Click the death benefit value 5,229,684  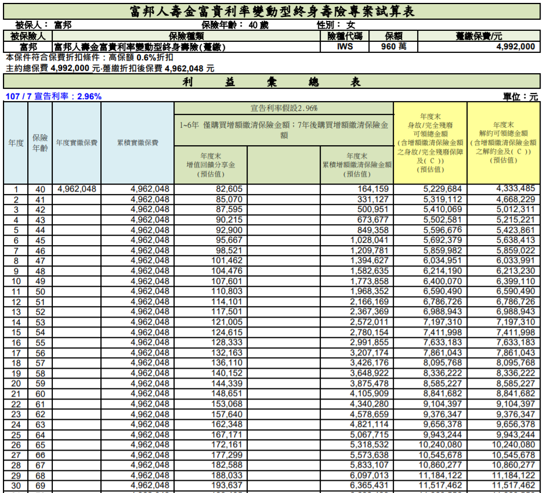(x=442, y=189)
